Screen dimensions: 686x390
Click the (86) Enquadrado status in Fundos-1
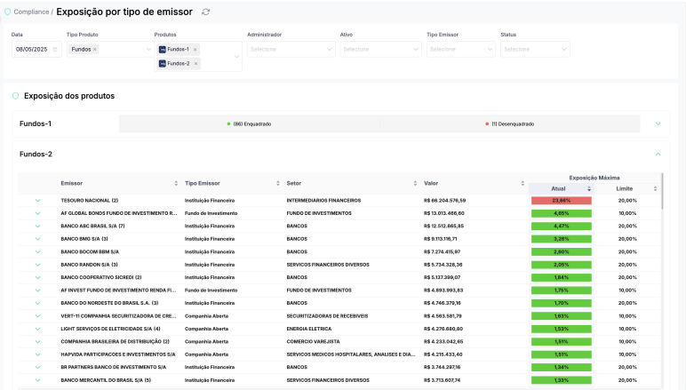249,124
